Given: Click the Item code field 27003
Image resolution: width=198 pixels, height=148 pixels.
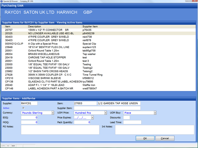Looking at the screenshot, I should [85, 103].
